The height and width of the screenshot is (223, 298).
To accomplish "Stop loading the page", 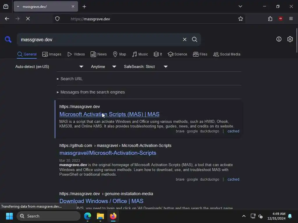I will pyautogui.click(x=28, y=19).
